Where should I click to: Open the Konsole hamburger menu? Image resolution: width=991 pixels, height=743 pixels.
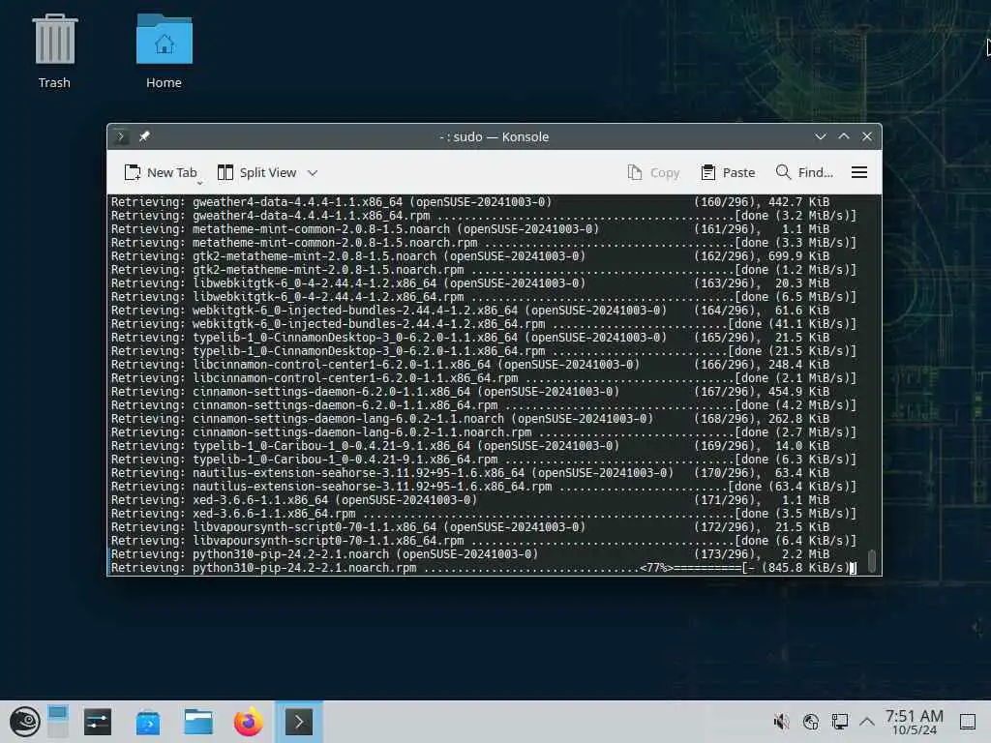[x=859, y=172]
